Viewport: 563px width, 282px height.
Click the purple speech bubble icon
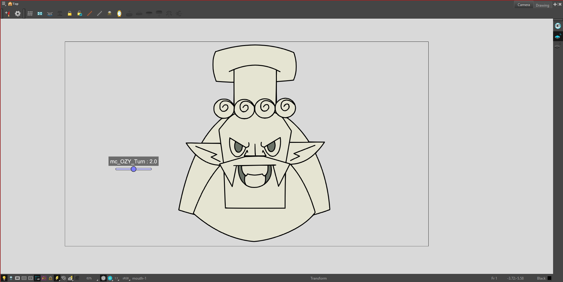point(44,278)
